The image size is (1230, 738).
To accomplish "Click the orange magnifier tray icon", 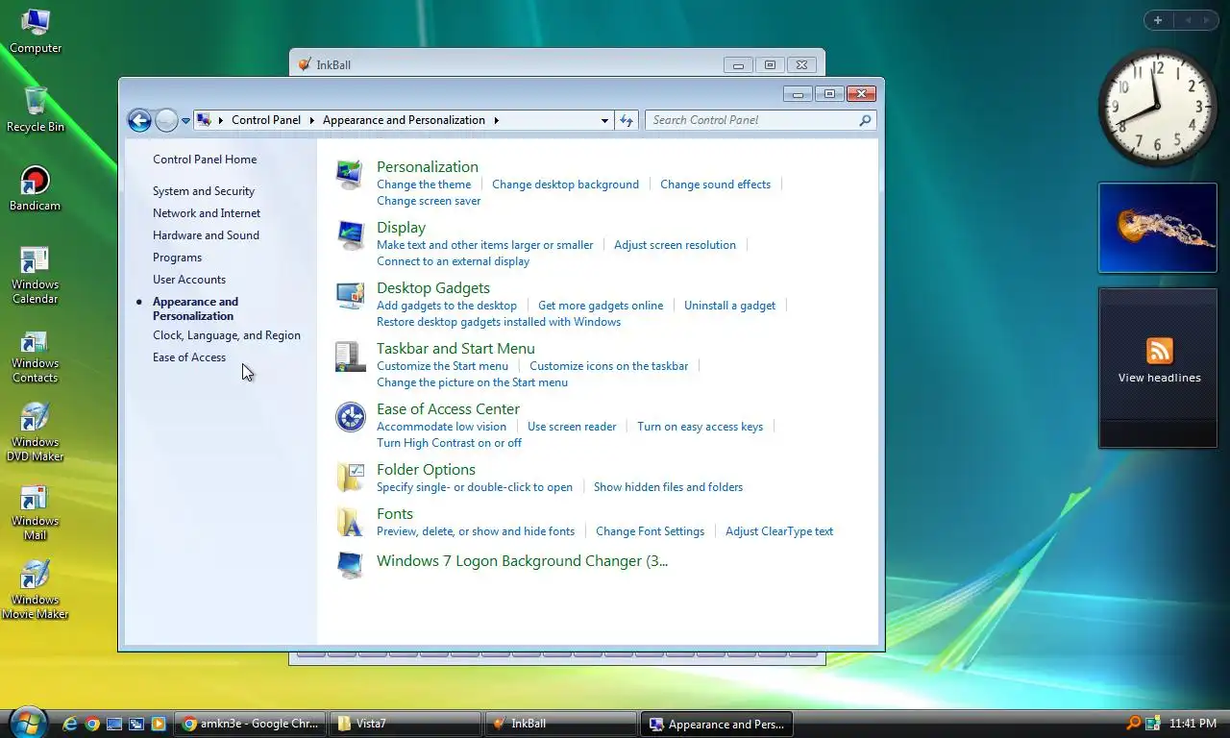I will coord(1134,724).
